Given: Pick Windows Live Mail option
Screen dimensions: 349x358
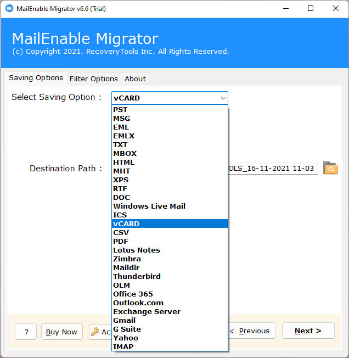Looking at the screenshot, I should click(x=170, y=206).
